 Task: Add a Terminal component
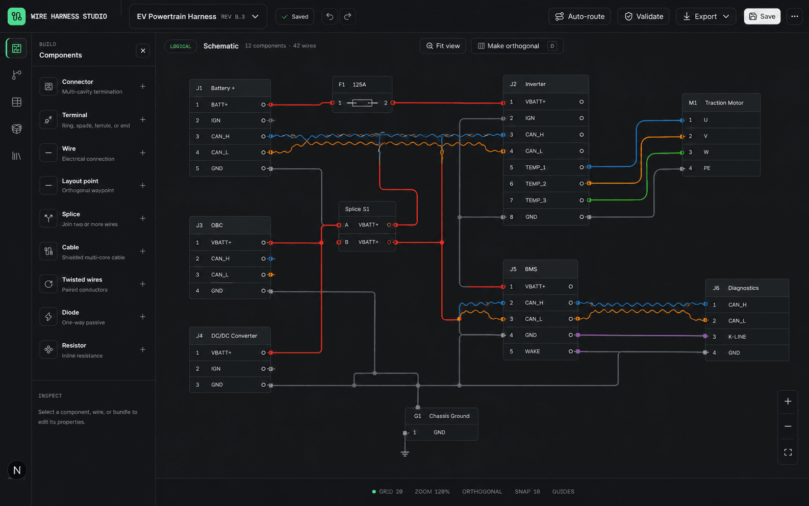tap(143, 119)
